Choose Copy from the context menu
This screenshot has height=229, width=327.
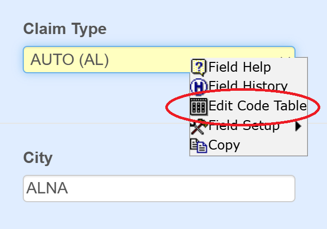point(224,145)
